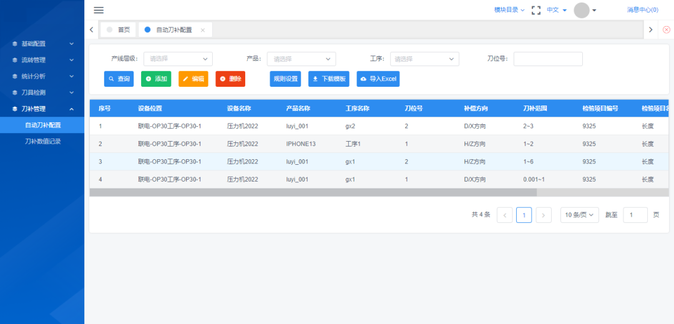Select row with 工序名称 gx2

(x=379, y=126)
